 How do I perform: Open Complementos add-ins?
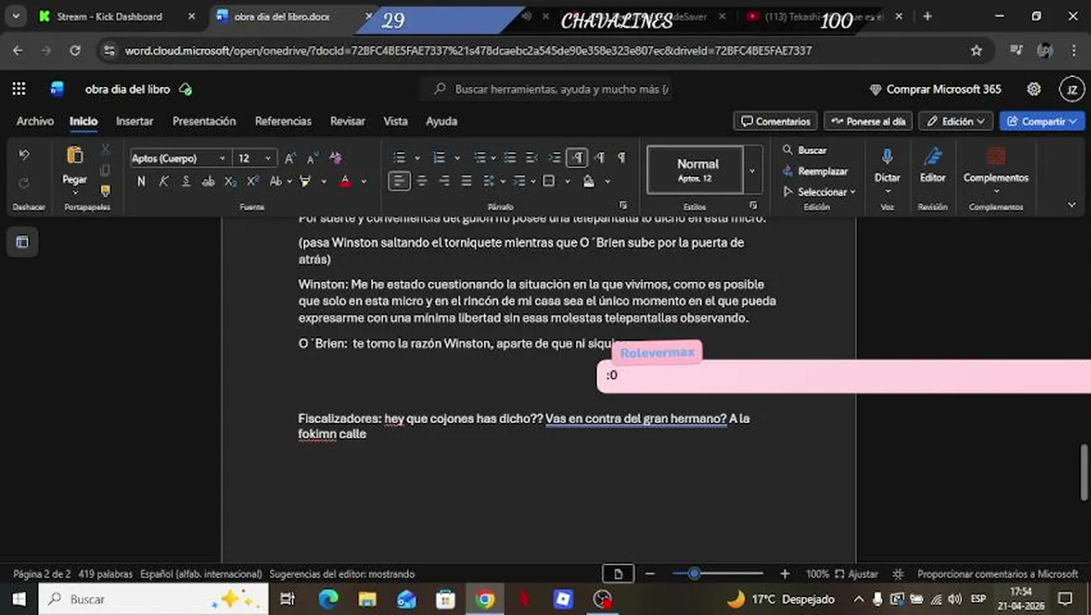995,166
